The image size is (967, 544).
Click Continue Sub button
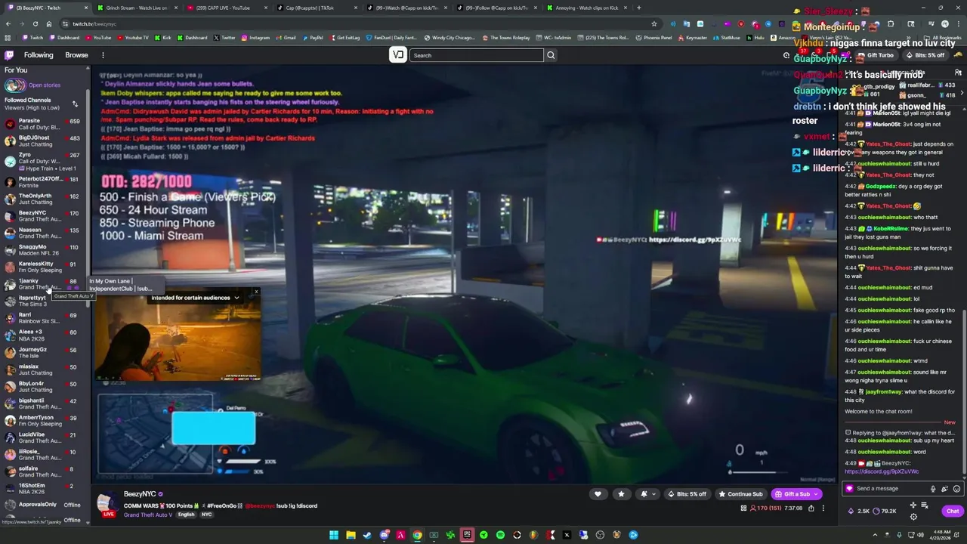[x=740, y=494]
